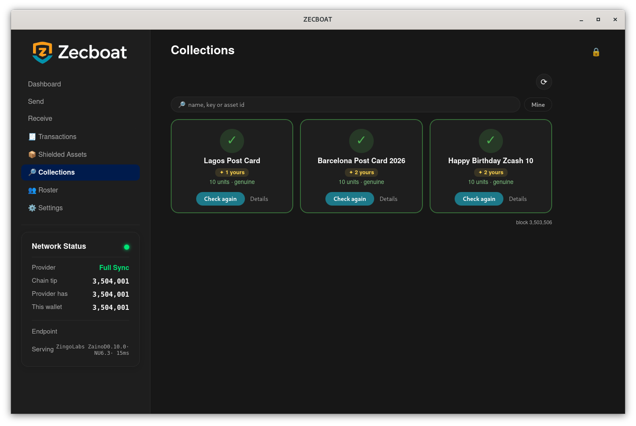The height and width of the screenshot is (426, 636).
Task: Click the 'Network Status' heading
Action: pyautogui.click(x=59, y=246)
